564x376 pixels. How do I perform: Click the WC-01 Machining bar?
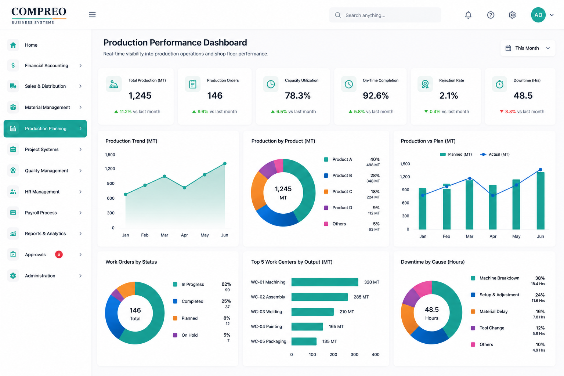pyautogui.click(x=325, y=282)
